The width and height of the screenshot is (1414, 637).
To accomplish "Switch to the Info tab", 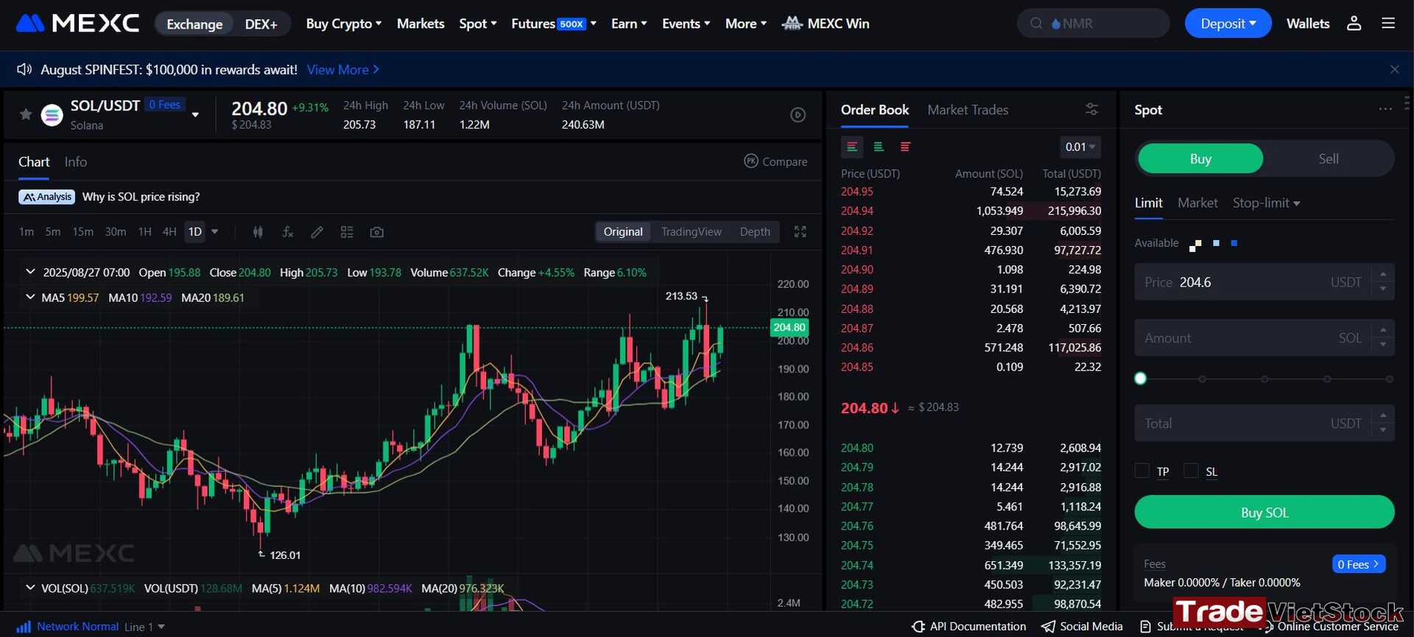I will [75, 161].
